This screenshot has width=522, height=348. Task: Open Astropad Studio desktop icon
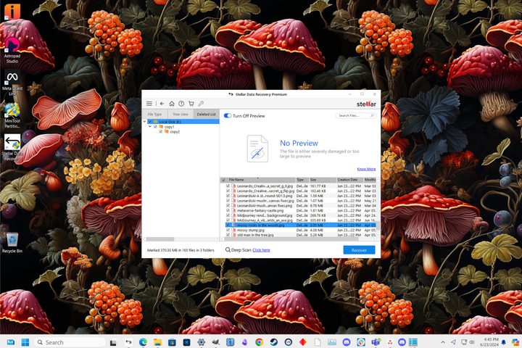coord(12,50)
